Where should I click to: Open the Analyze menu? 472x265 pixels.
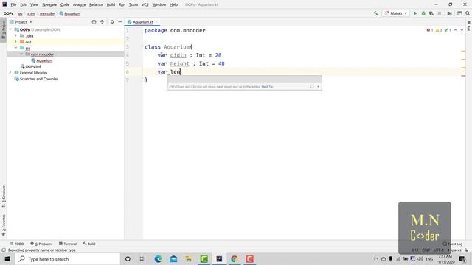79,4
